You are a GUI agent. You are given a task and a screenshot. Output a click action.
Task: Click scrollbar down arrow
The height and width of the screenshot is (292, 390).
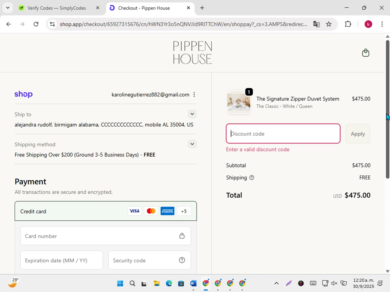point(387,271)
